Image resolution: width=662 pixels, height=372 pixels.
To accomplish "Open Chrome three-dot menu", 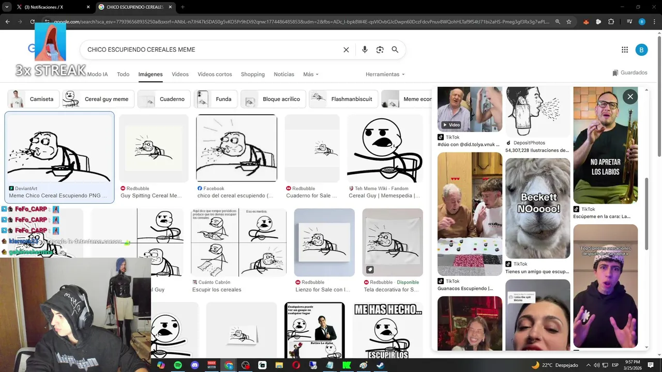I will 654,22.
